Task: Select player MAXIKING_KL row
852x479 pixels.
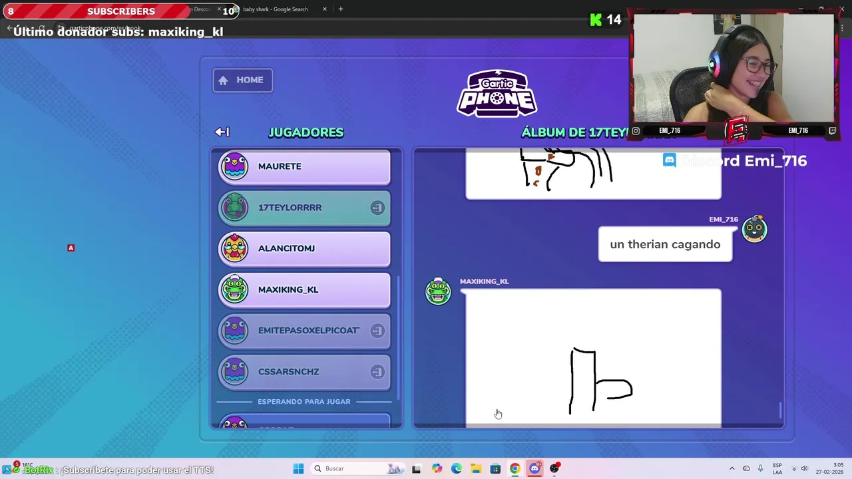Action: [304, 291]
